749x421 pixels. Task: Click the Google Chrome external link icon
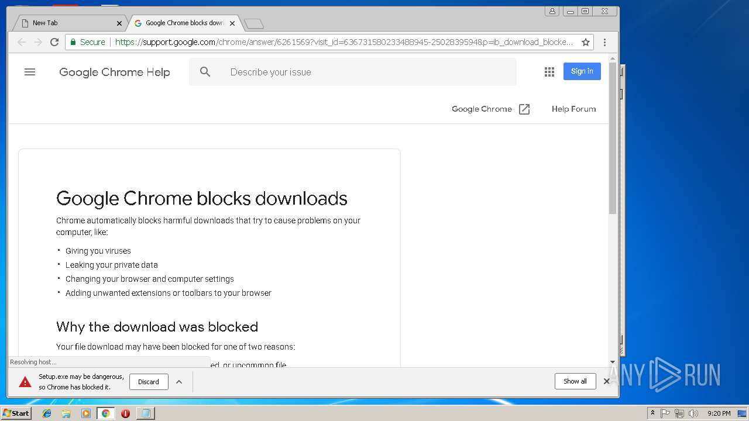[x=524, y=109]
